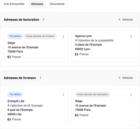The image size is (140, 129).
Task: Open kebab menu on Agence Lyon card
Action: (131, 36)
